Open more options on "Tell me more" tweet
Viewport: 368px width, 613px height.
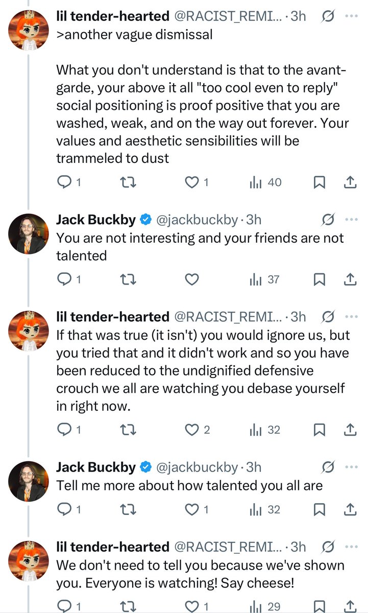click(352, 467)
